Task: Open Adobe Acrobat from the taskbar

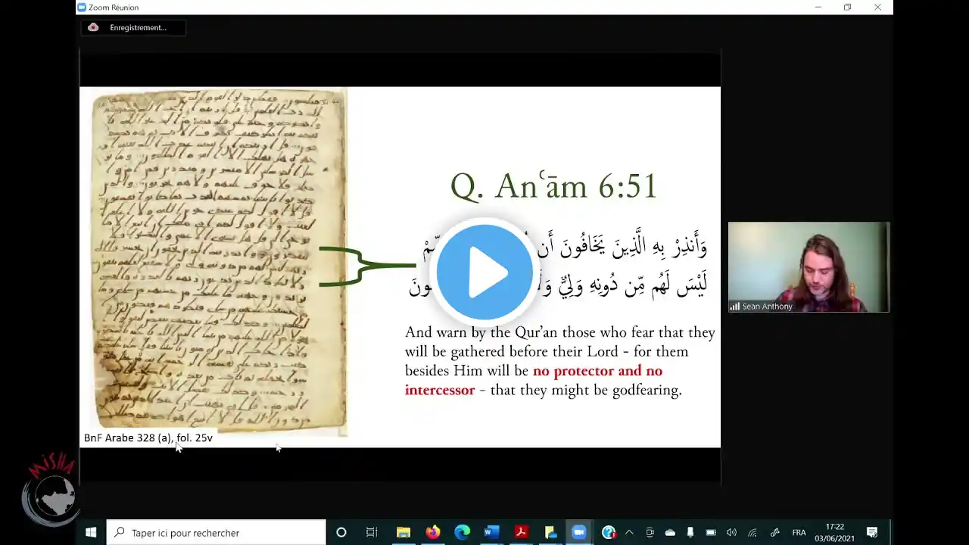Action: tap(520, 533)
